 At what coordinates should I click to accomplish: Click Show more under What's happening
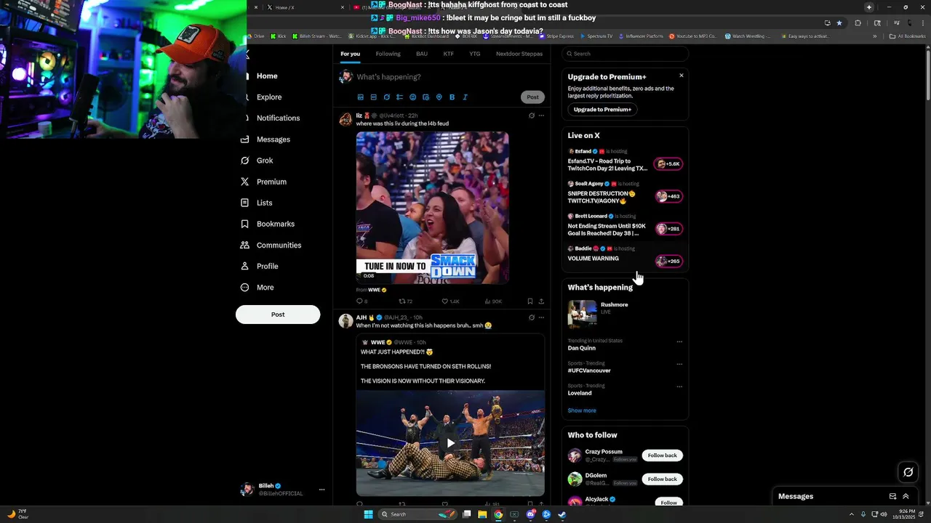[x=582, y=411]
